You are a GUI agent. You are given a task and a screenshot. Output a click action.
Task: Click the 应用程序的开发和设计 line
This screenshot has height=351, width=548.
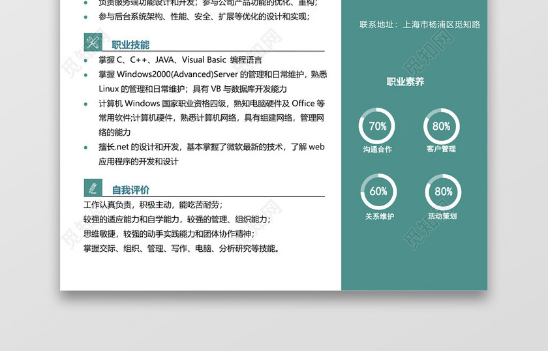pyautogui.click(x=138, y=162)
